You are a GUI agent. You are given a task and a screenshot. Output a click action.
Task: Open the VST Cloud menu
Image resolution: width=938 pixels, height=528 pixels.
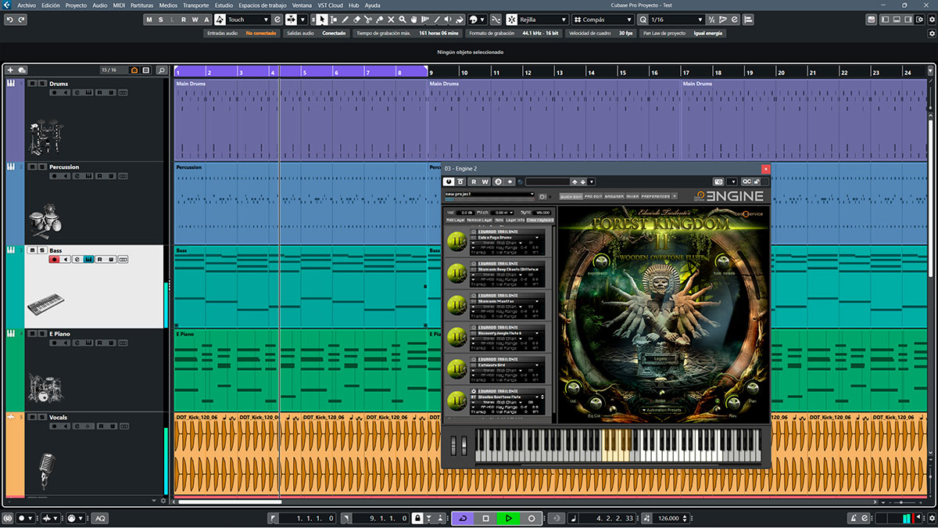tap(330, 5)
